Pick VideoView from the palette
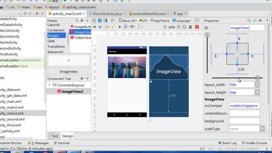This screenshot has height=153, width=272. pos(80,37)
